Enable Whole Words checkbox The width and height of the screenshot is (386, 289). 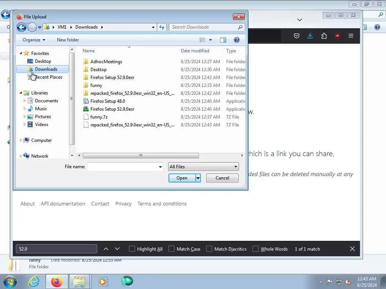(x=256, y=249)
